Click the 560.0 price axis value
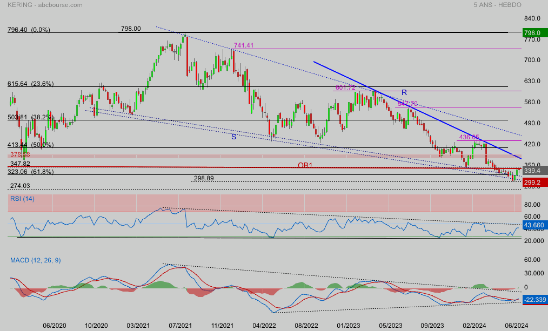 click(532, 102)
